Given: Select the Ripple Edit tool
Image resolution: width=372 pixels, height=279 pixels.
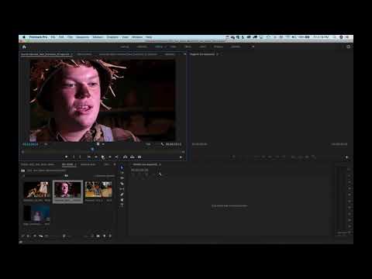Looking at the screenshot, I should click(122, 178).
